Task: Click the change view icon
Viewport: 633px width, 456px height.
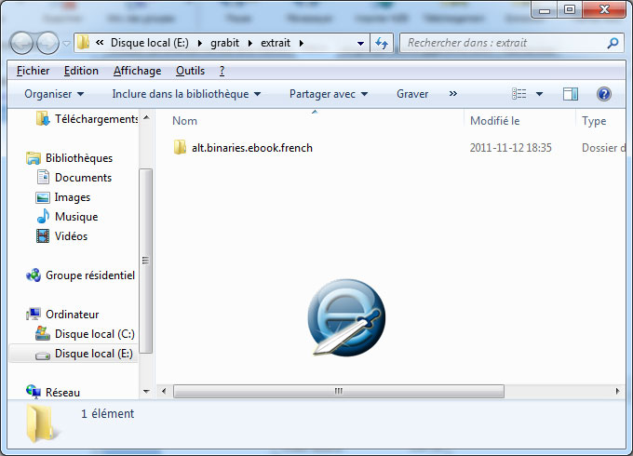Action: [519, 94]
